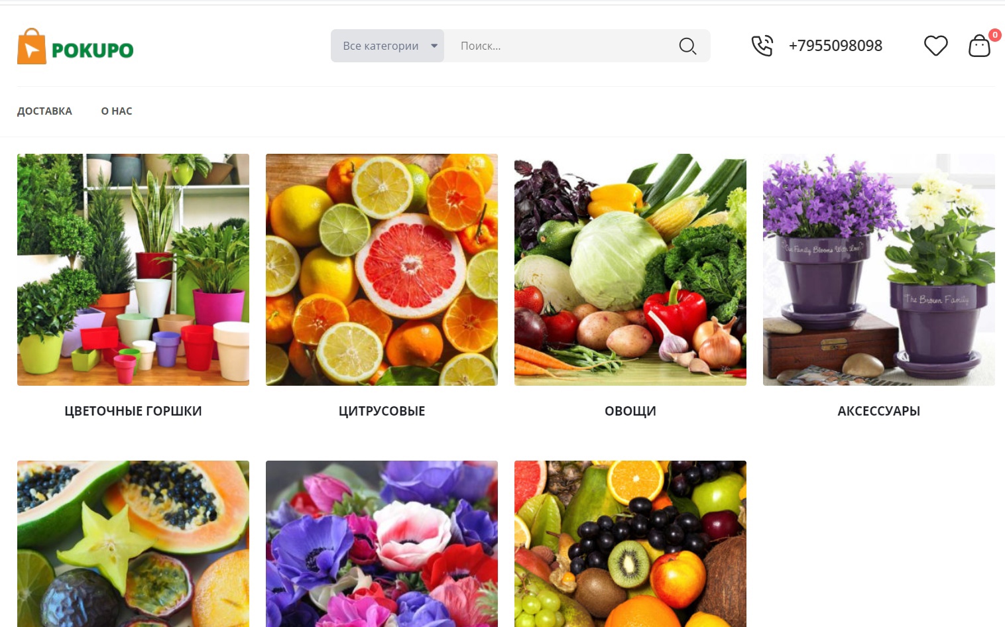
Task: Open the 'Доставка' menu item
Action: (44, 111)
